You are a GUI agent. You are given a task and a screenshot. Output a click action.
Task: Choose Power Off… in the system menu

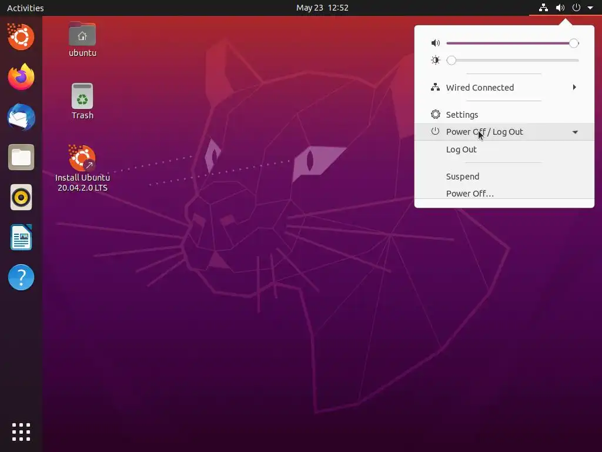(504, 193)
